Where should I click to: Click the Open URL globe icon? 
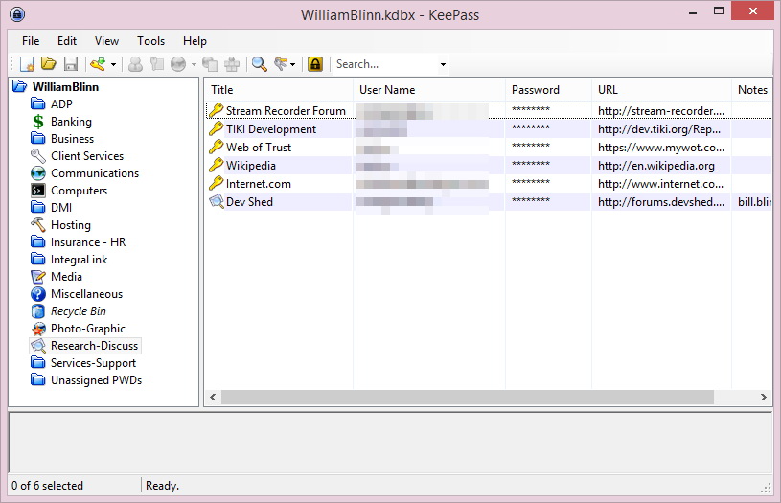[x=178, y=64]
